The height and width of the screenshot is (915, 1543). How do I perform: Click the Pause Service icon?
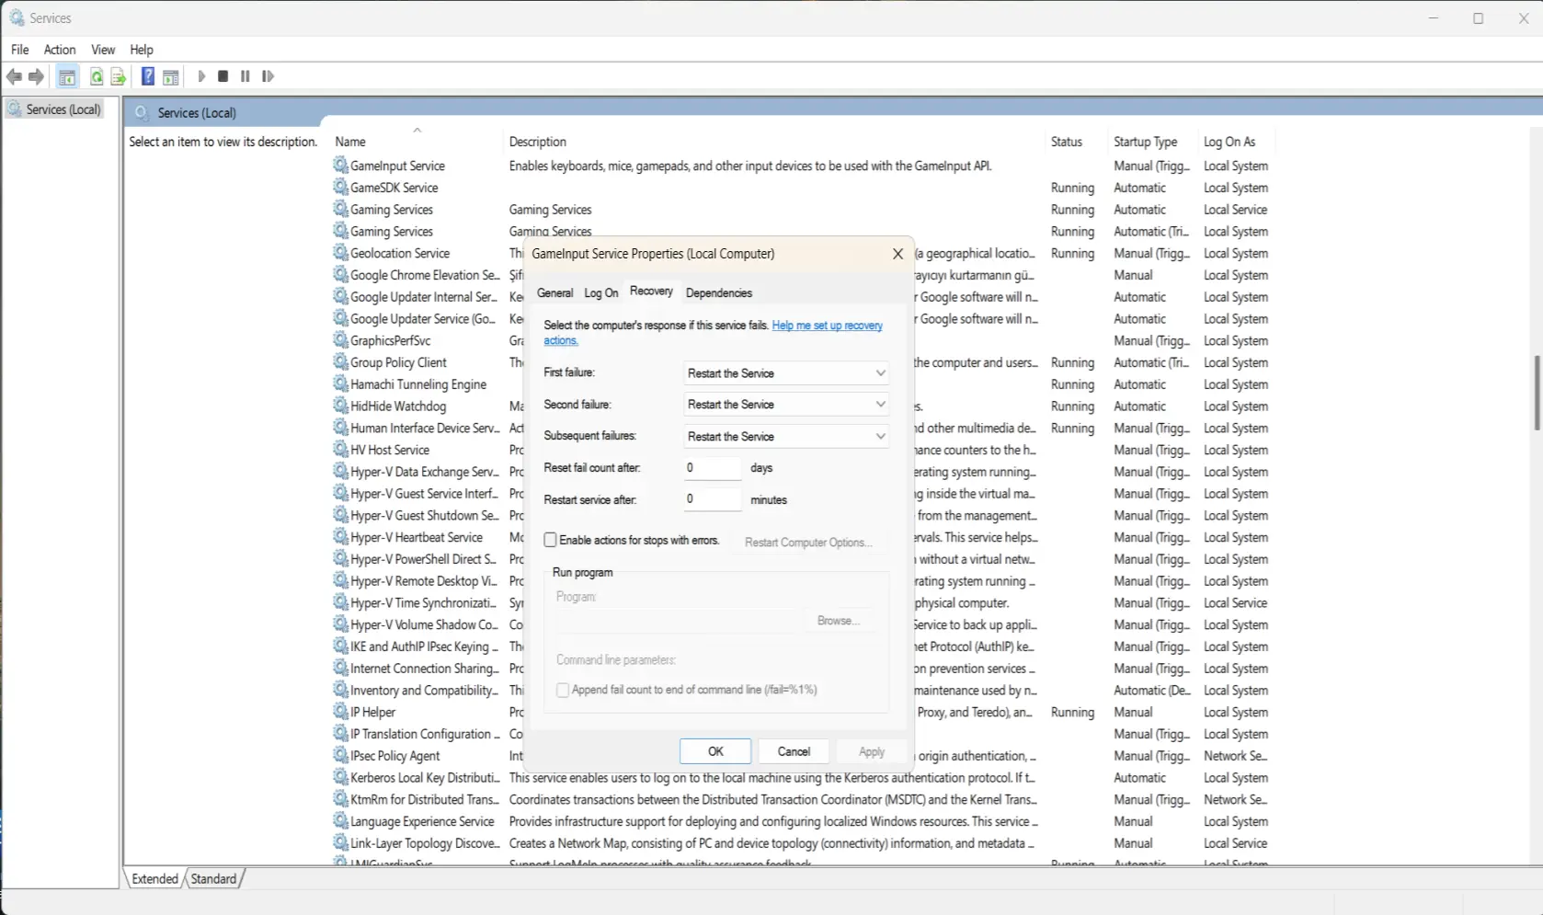pyautogui.click(x=245, y=76)
